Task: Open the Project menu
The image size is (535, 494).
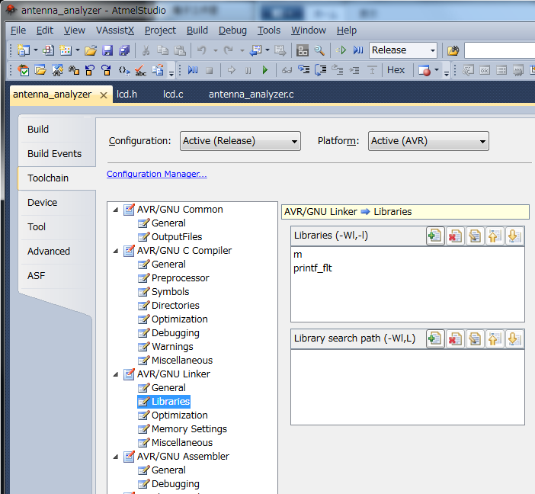Action: click(x=160, y=30)
